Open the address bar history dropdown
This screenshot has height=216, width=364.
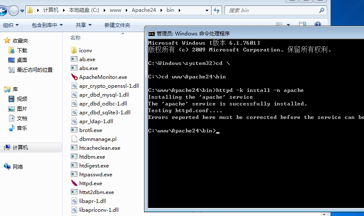pyautogui.click(x=207, y=11)
